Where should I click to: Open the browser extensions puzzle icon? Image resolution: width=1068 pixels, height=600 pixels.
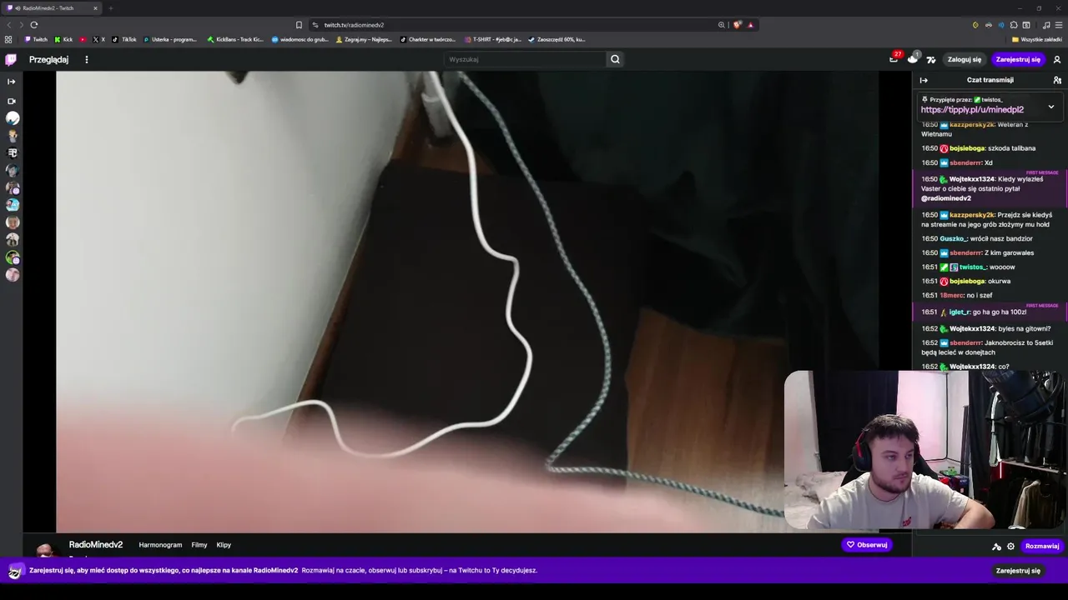click(x=1013, y=25)
